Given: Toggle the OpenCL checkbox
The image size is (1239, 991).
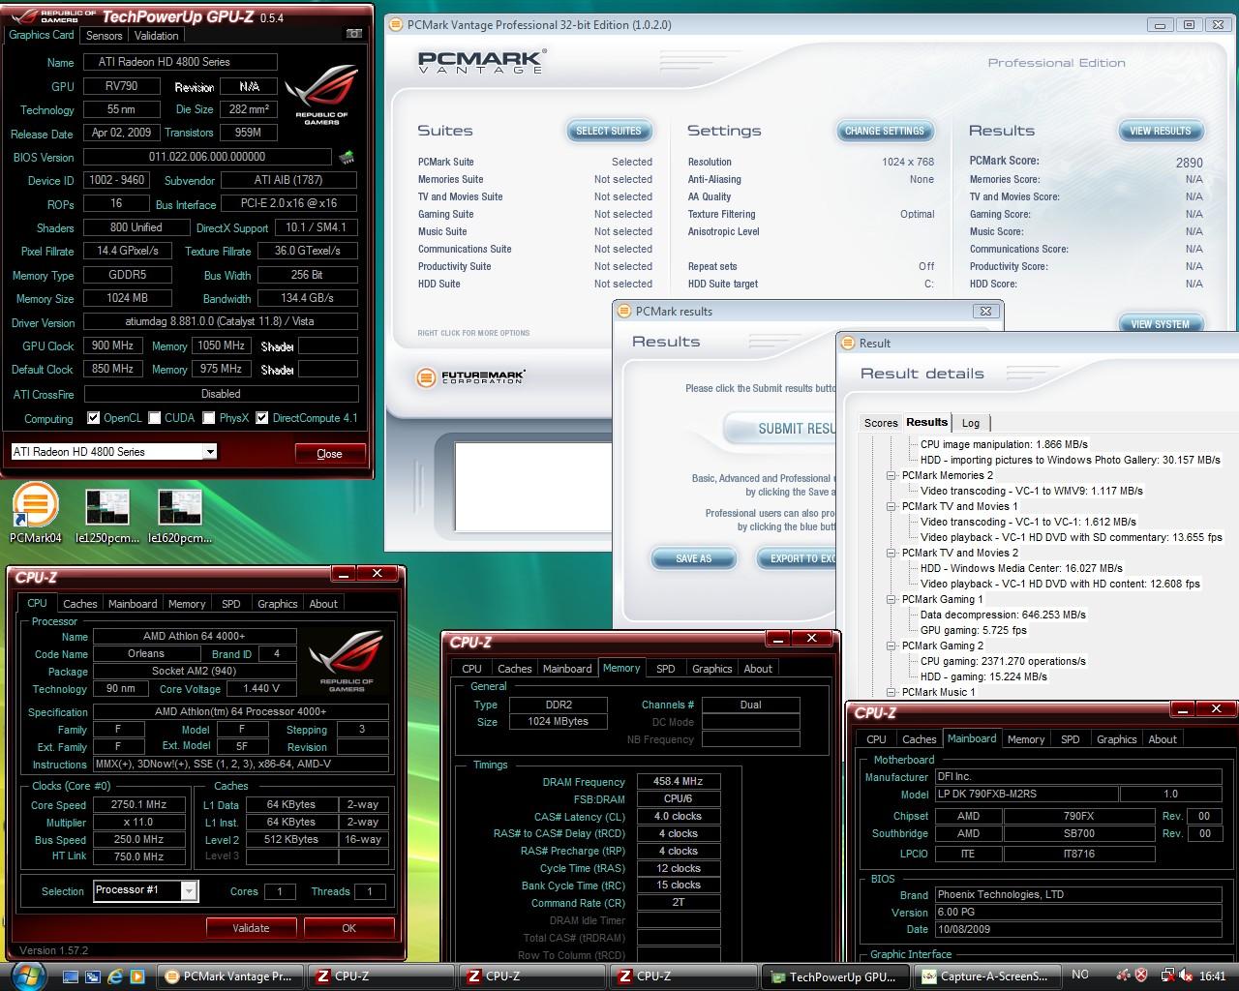Looking at the screenshot, I should 93,418.
